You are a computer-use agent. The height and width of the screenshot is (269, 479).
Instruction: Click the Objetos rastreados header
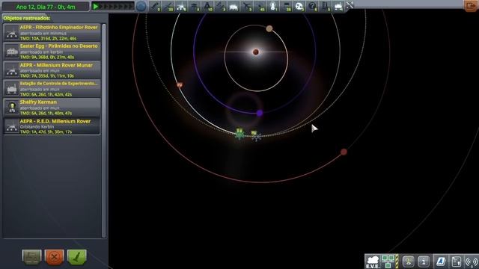27,18
